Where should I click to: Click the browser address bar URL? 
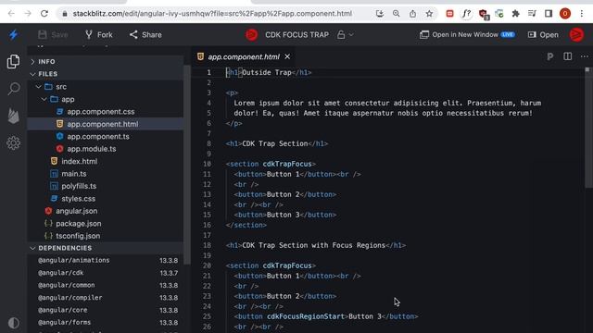(212, 14)
